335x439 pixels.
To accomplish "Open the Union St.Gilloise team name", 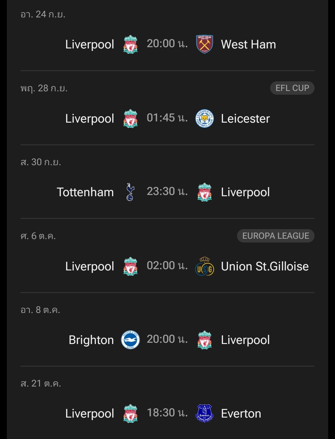I will 265,266.
